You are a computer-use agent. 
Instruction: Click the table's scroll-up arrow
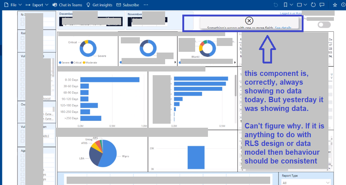click(x=331, y=139)
